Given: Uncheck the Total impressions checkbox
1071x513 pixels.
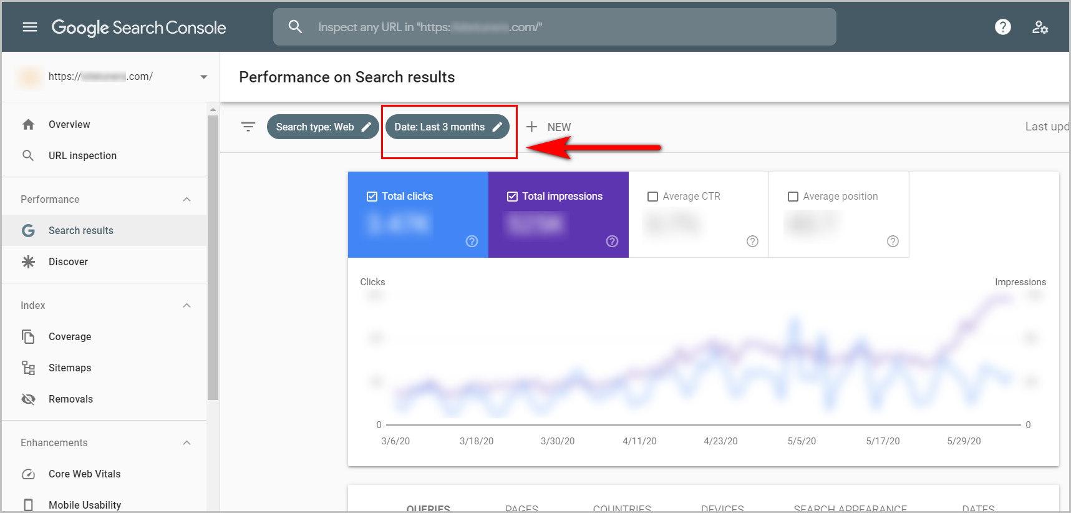Looking at the screenshot, I should (512, 197).
